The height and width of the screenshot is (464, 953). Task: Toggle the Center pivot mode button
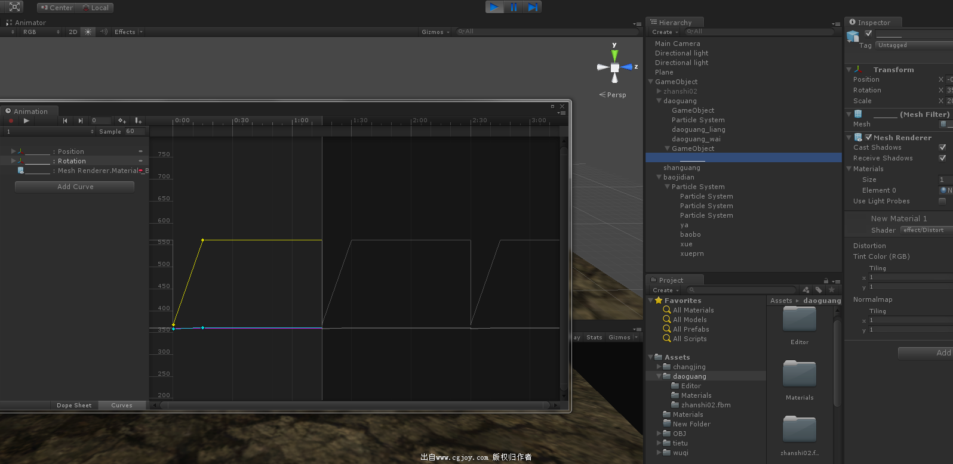pyautogui.click(x=57, y=8)
